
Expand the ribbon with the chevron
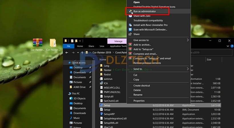tap(228, 46)
